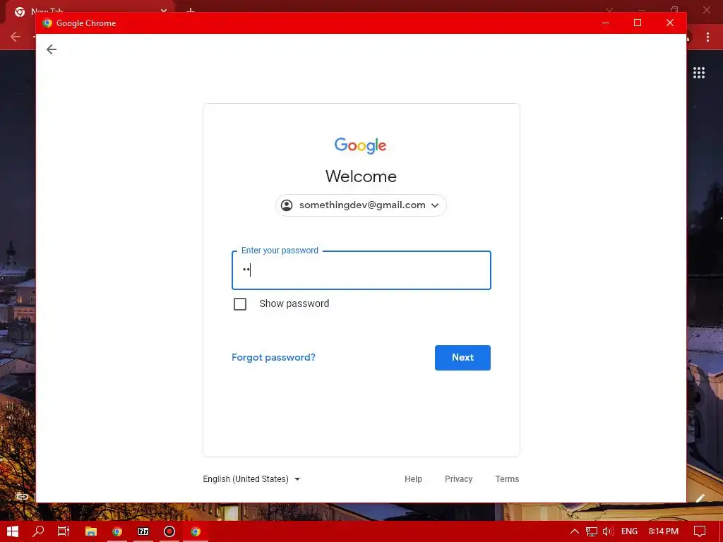Enable the Show password checkbox
The width and height of the screenshot is (723, 542).
pyautogui.click(x=240, y=304)
